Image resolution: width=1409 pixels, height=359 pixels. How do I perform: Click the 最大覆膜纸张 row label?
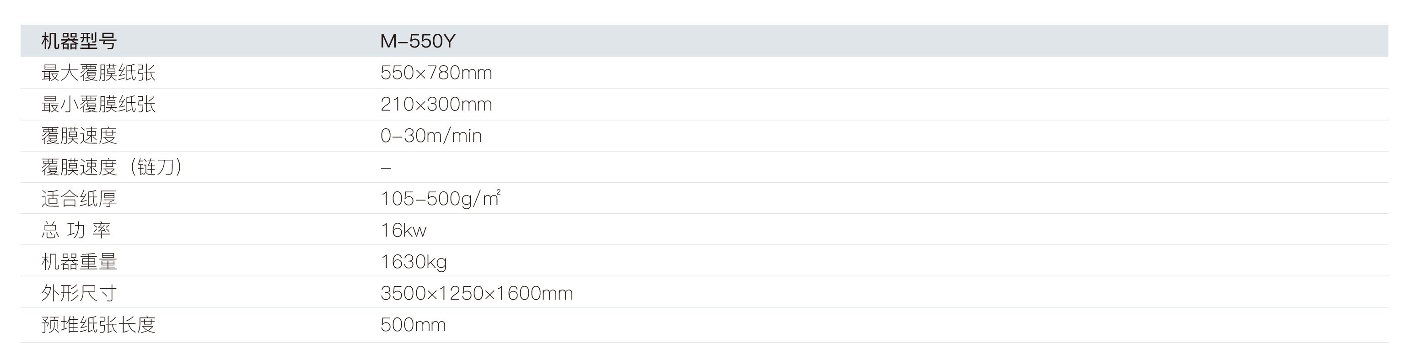(x=98, y=73)
